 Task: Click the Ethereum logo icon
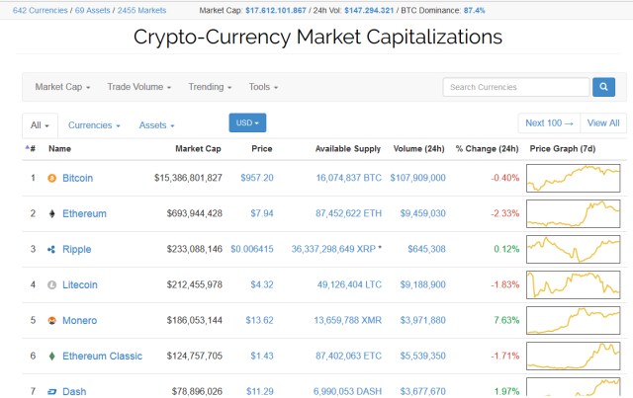(x=51, y=213)
